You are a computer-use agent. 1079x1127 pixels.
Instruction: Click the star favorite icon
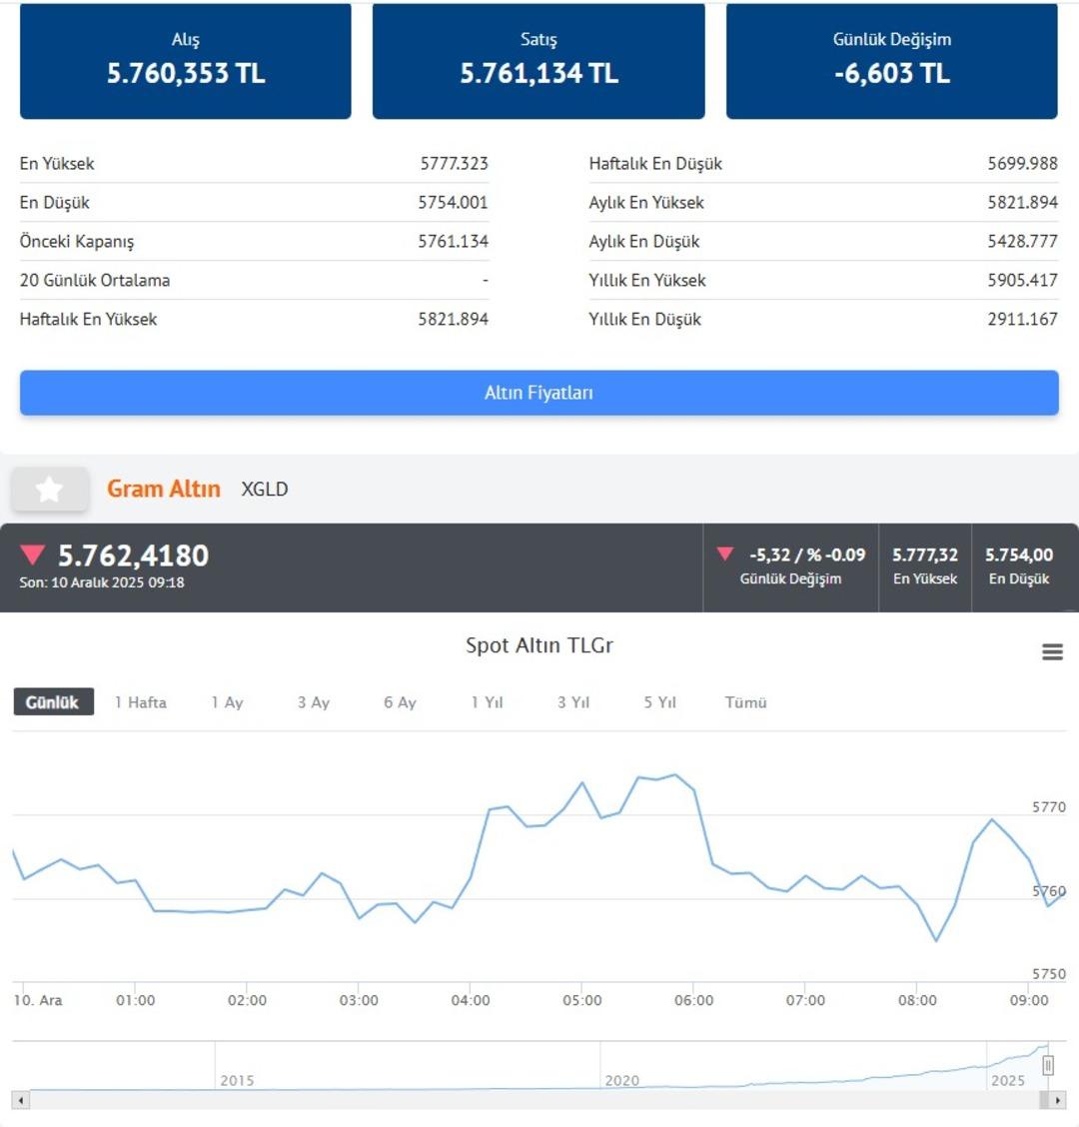(49, 490)
